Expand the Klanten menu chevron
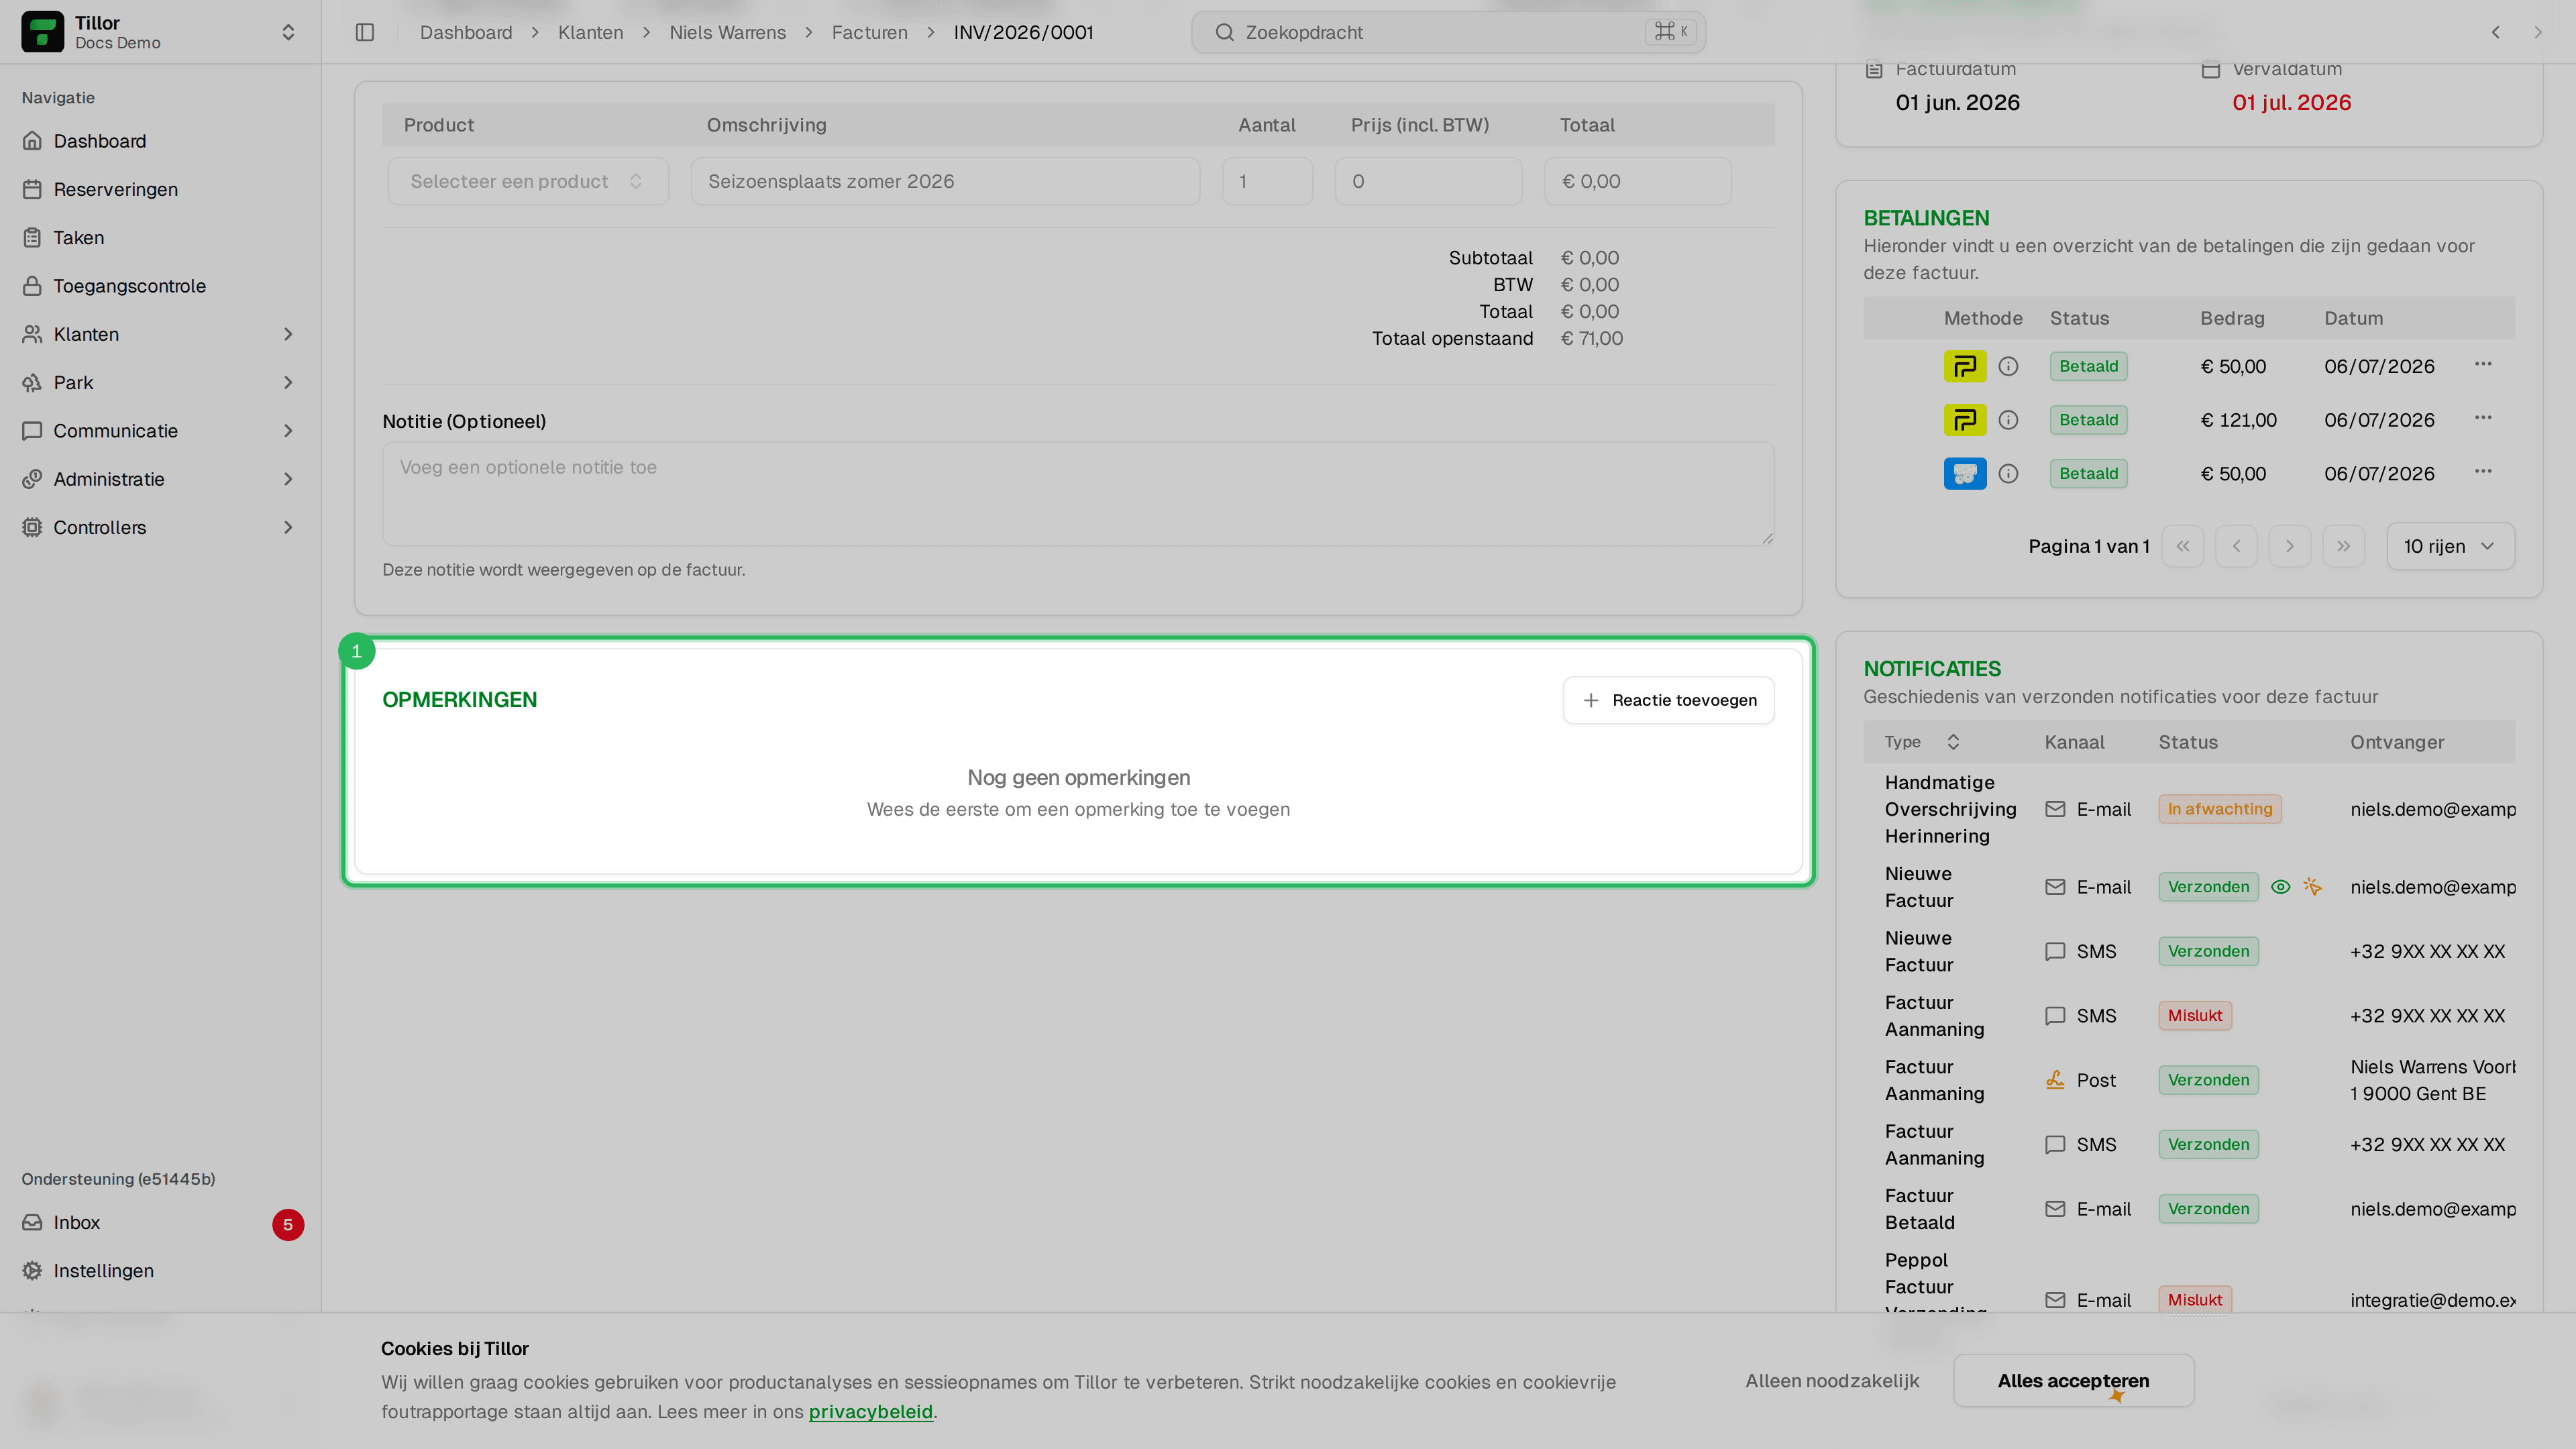Image resolution: width=2576 pixels, height=1449 pixels. pos(288,334)
